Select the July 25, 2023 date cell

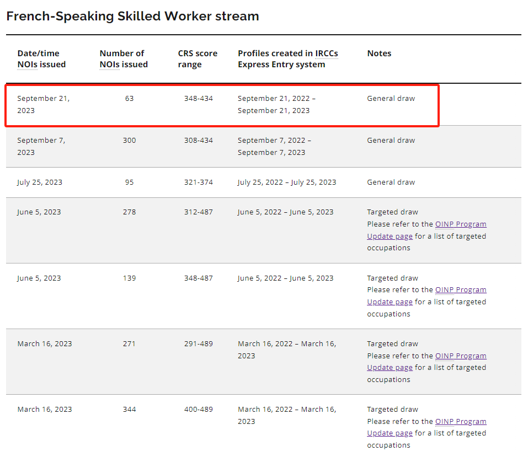click(40, 182)
